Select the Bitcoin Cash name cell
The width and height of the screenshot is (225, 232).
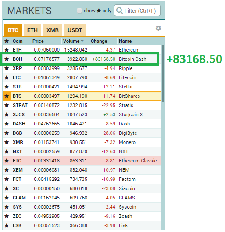point(132,59)
